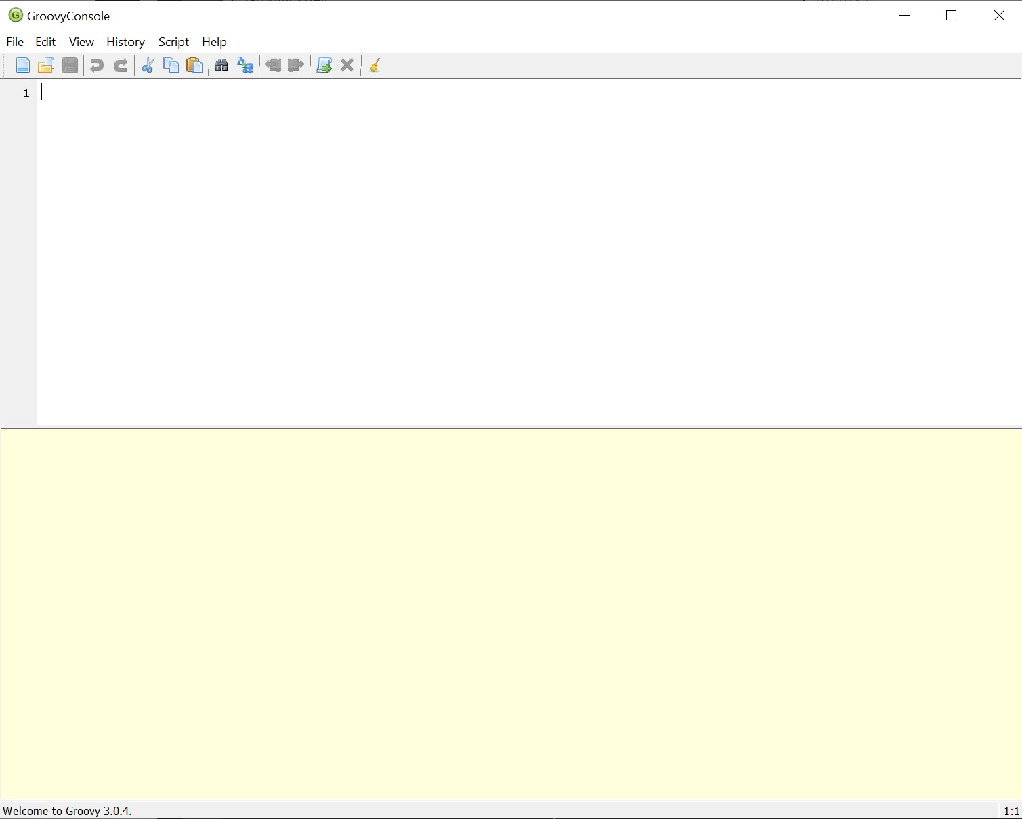
Task: Open the History menu
Action: [x=125, y=42]
